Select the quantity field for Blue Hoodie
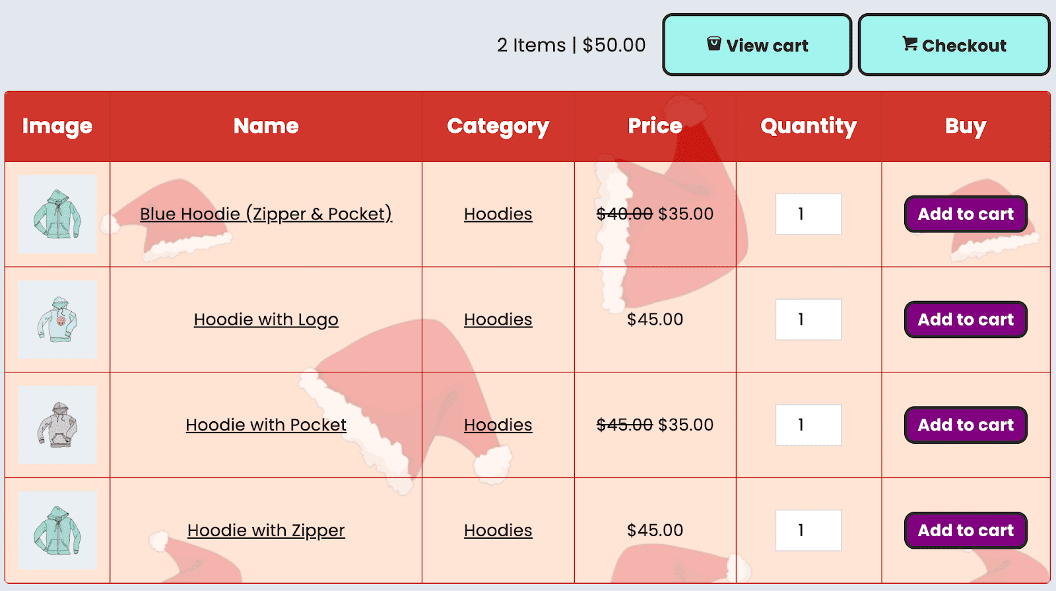Image resolution: width=1056 pixels, height=591 pixels. (808, 214)
